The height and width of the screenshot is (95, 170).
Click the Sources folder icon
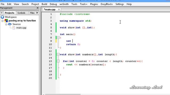pyautogui.click(x=10, y=24)
